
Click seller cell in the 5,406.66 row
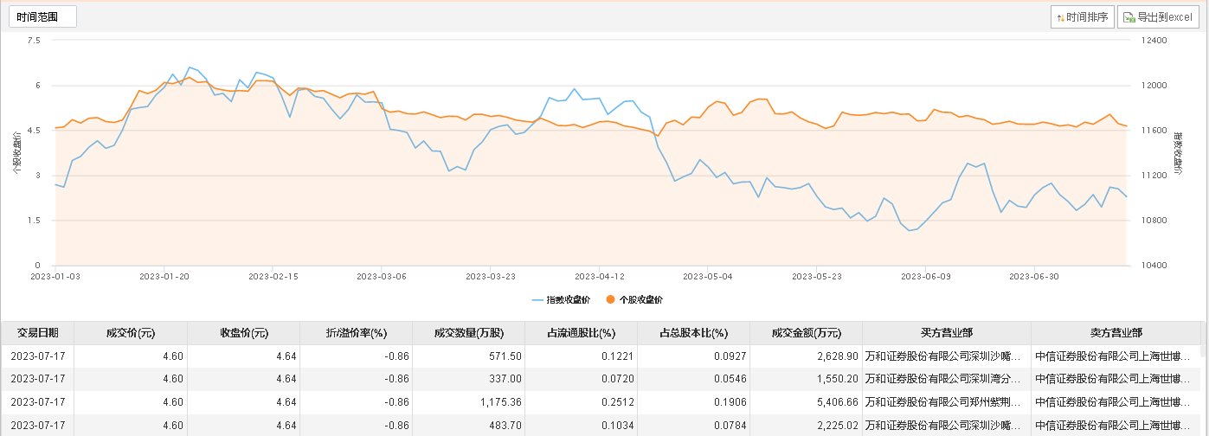point(1116,402)
